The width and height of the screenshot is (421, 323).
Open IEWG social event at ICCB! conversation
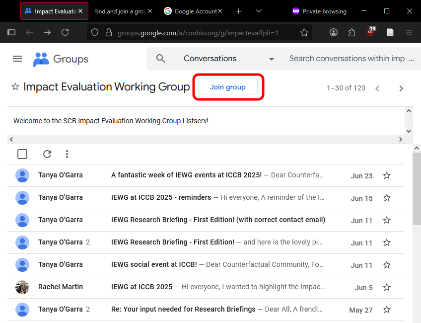pos(154,265)
